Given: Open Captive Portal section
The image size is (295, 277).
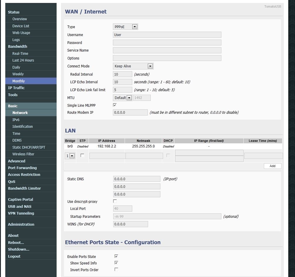Looking at the screenshot, I should pyautogui.click(x=20, y=199).
